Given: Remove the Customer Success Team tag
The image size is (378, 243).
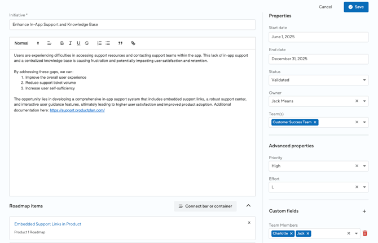Looking at the screenshot, I should (x=315, y=122).
